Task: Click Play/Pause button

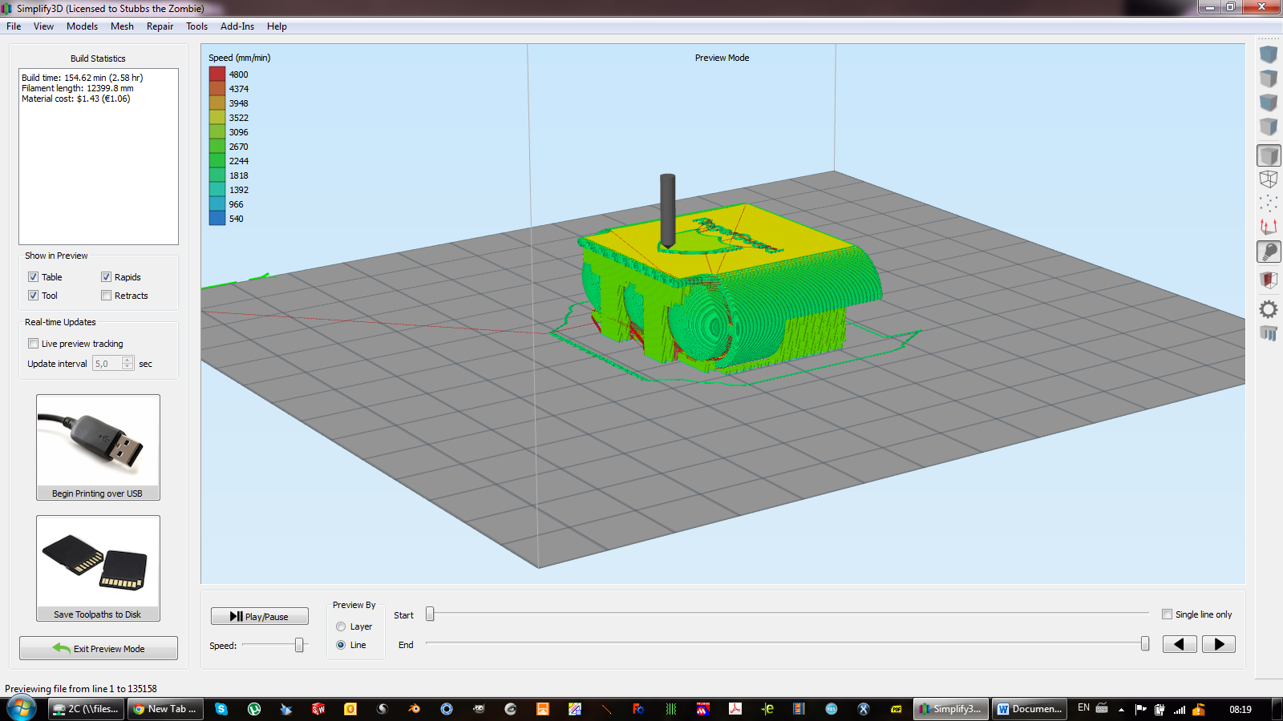Action: (260, 616)
